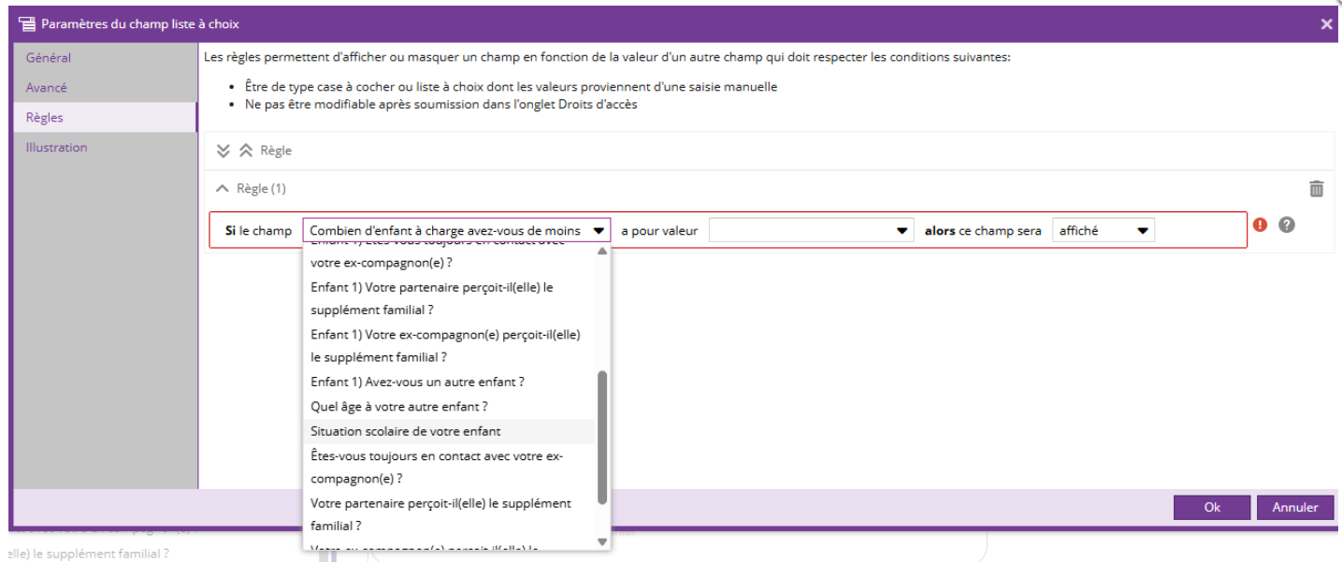The image size is (1342, 563).
Task: Delete rule using the trash icon
Action: (x=1316, y=189)
